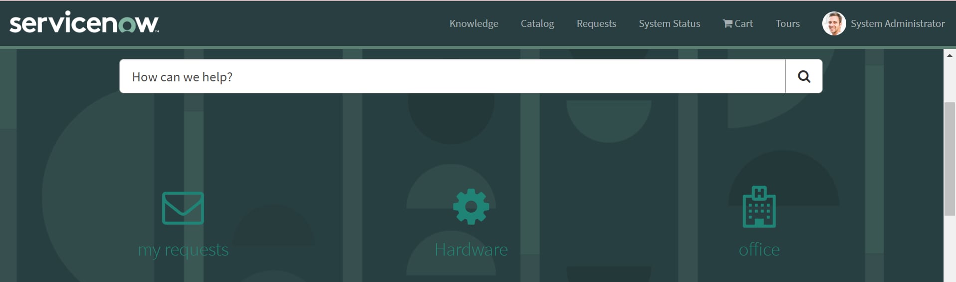
Task: Focus the 'How can we help?' search field
Action: click(452, 76)
